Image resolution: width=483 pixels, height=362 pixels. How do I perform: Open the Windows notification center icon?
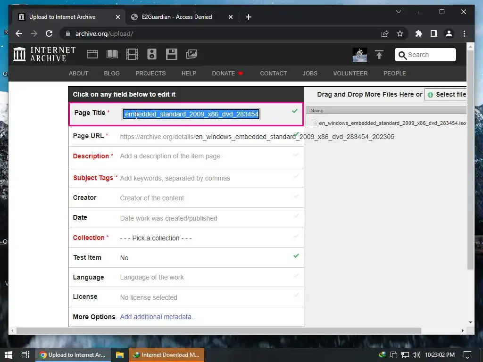click(x=467, y=355)
